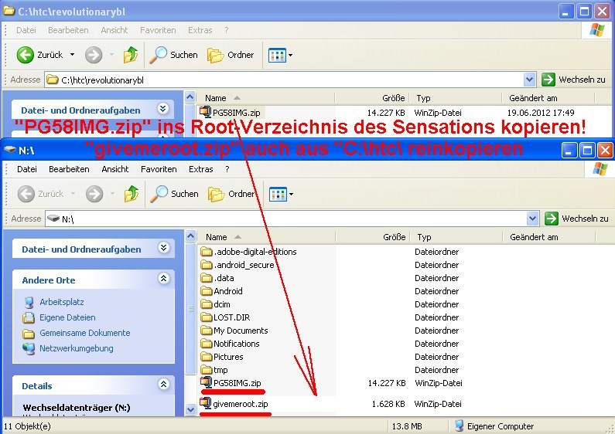Screen dimensions: 615x434
Task: Open the Netzwerkumgebung link
Action: pos(76,348)
